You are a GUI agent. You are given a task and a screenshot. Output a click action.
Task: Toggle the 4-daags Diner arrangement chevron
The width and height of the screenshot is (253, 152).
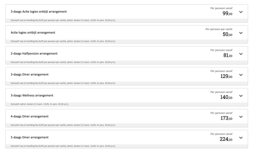(x=241, y=117)
